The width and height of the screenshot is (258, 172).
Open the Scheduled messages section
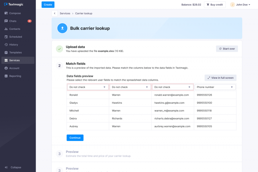coord(15,37)
